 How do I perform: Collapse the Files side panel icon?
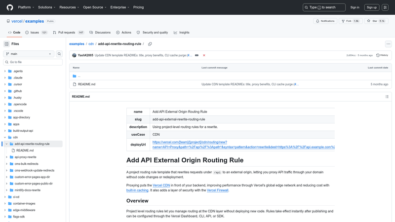click(x=6, y=44)
